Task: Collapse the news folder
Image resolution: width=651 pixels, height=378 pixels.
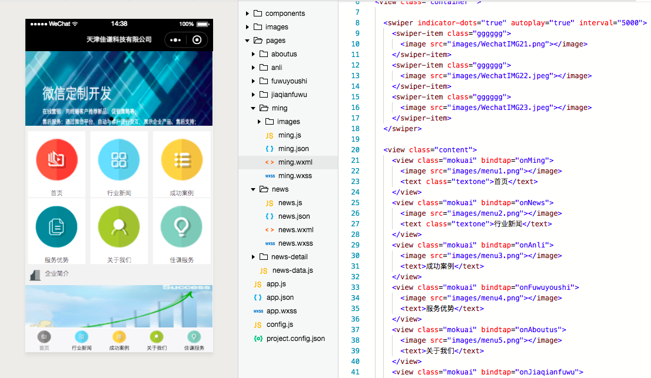Action: 253,189
